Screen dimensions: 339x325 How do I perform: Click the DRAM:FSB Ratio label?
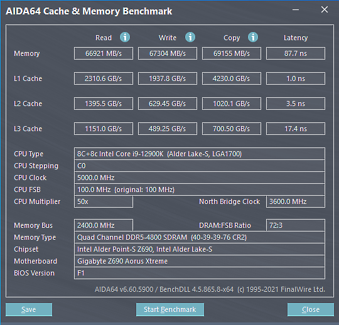click(225, 225)
